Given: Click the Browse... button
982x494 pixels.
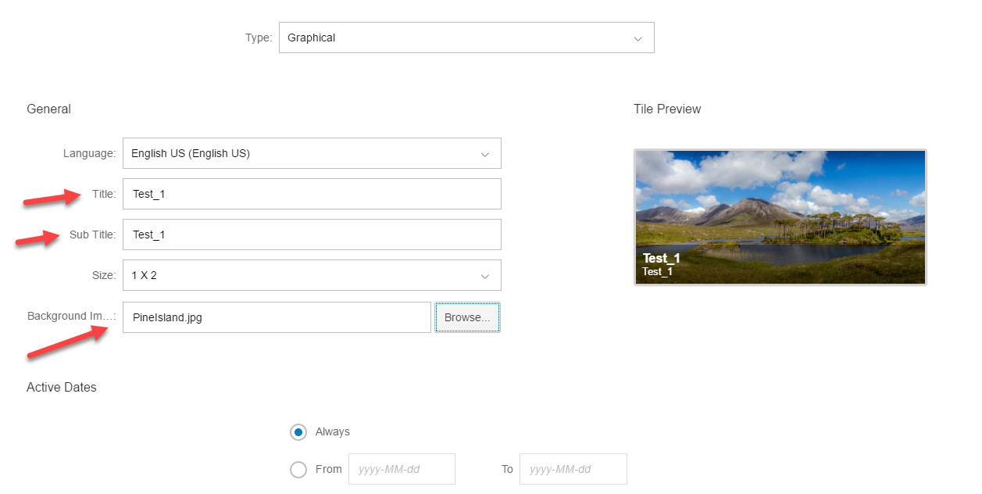Looking at the screenshot, I should 467,317.
